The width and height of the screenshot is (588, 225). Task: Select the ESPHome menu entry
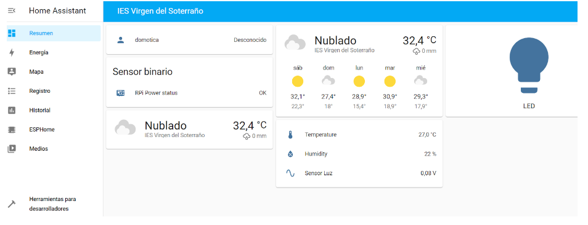click(54, 130)
